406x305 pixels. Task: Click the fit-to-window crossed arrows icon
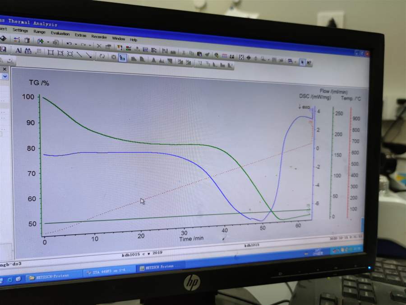(x=241, y=57)
